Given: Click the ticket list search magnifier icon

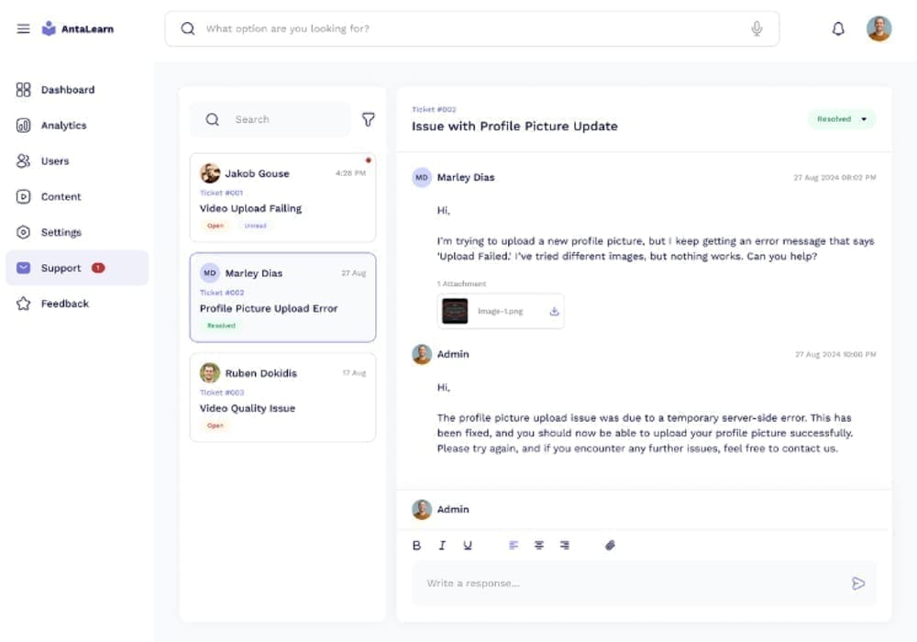Looking at the screenshot, I should [213, 119].
